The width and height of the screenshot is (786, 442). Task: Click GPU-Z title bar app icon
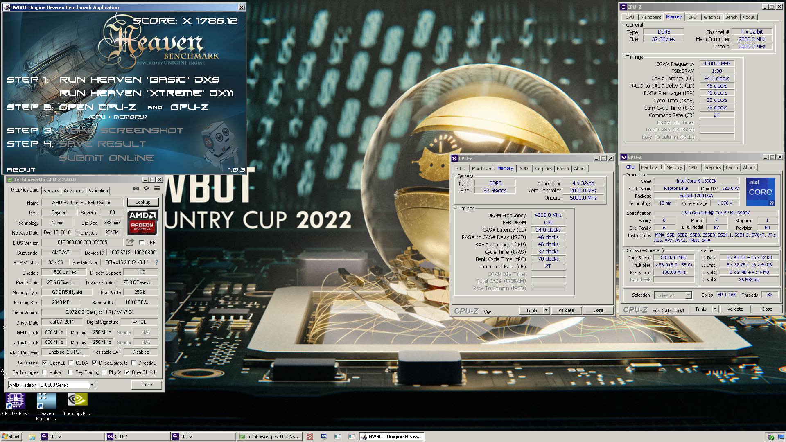click(9, 180)
